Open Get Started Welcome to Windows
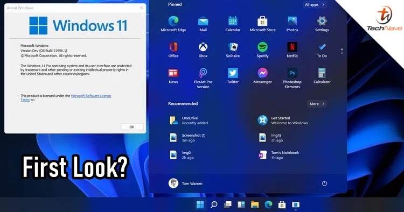This screenshot has height=212, width=404. [x=283, y=121]
